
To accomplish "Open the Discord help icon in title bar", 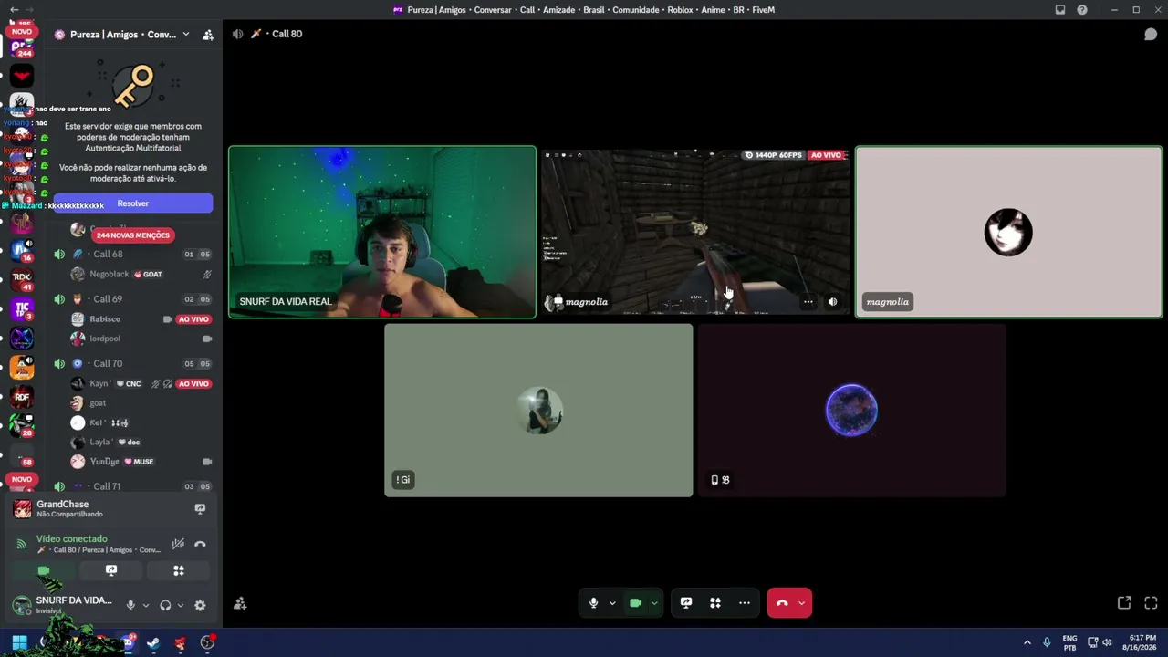I will coord(1082,10).
